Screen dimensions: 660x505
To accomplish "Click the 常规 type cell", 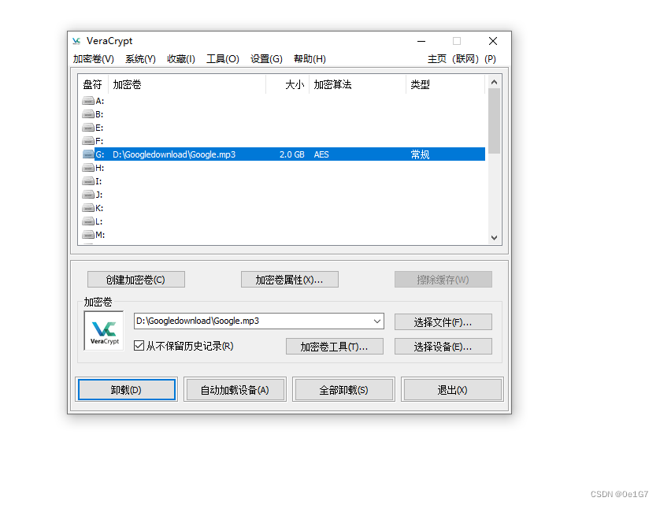I will 420,154.
